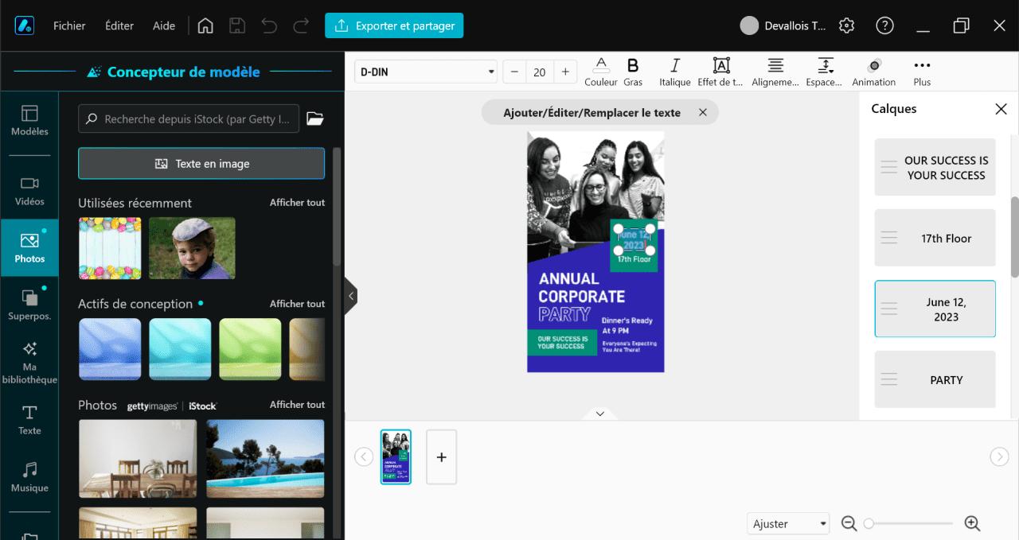1019x540 pixels.
Task: Collapse the left panel with arrow handle
Action: pyautogui.click(x=351, y=297)
